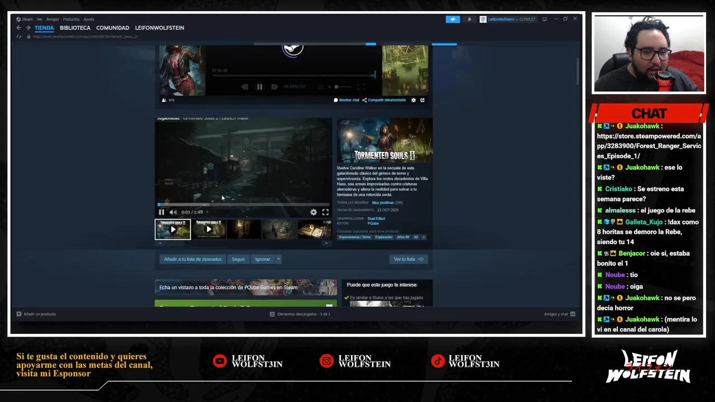Open the Amigos menu
The image size is (715, 402).
click(53, 19)
